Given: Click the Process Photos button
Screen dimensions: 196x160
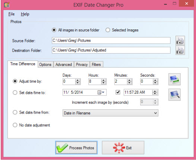Looking at the screenshot, I should pyautogui.click(x=77, y=148).
